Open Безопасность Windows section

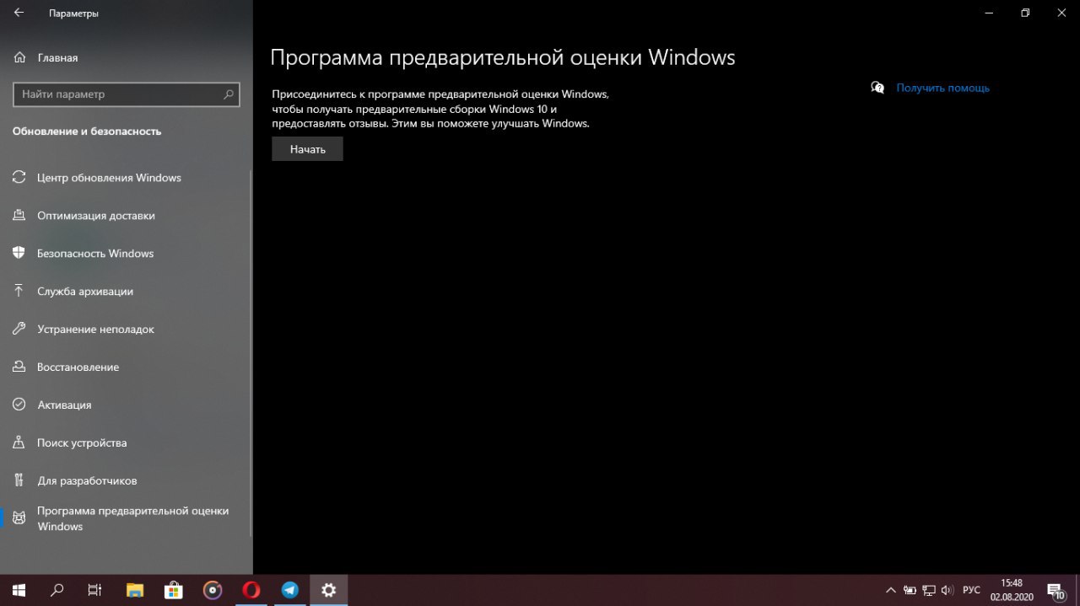[127, 254]
